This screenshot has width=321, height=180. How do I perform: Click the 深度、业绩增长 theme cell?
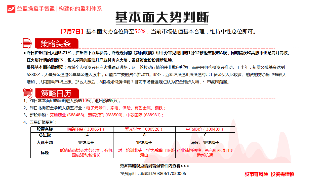(x=205, y=142)
